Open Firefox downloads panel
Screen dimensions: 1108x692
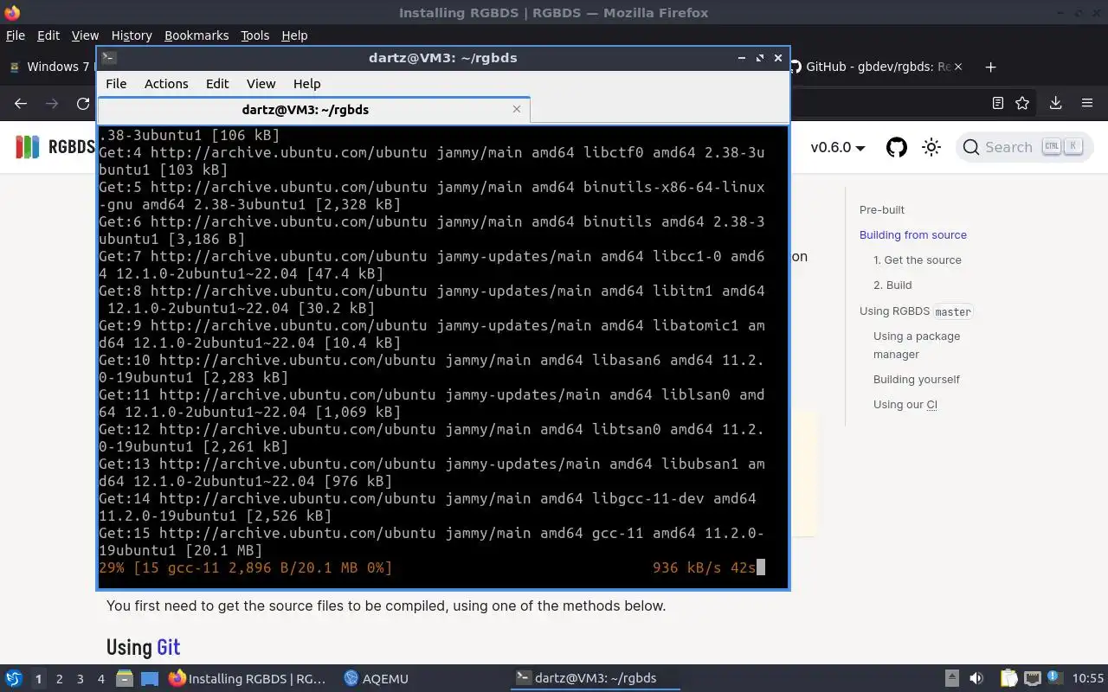[1055, 103]
